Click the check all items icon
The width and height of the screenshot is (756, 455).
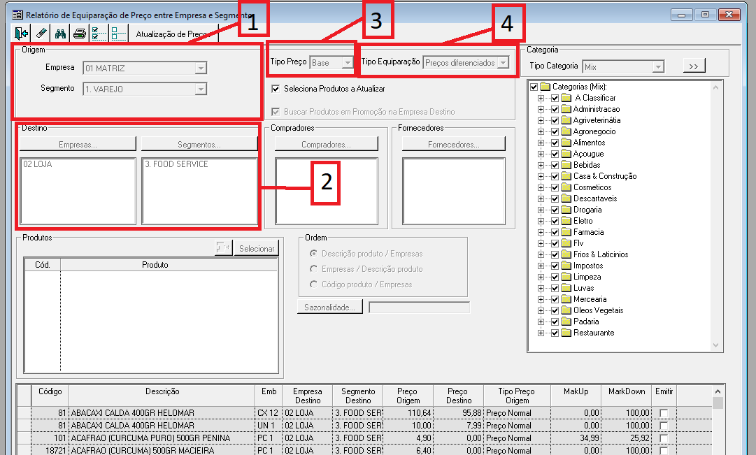coord(99,34)
